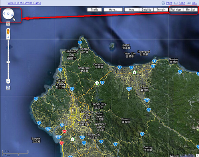Select the Rot Map map type
The width and height of the screenshot is (199, 157).
click(x=176, y=10)
